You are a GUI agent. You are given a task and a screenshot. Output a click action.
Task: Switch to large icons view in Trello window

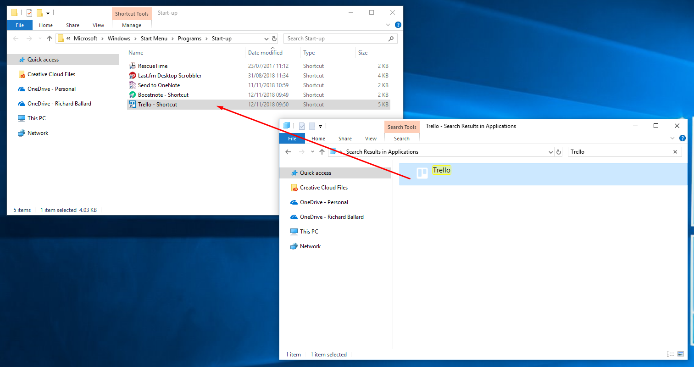tap(681, 354)
